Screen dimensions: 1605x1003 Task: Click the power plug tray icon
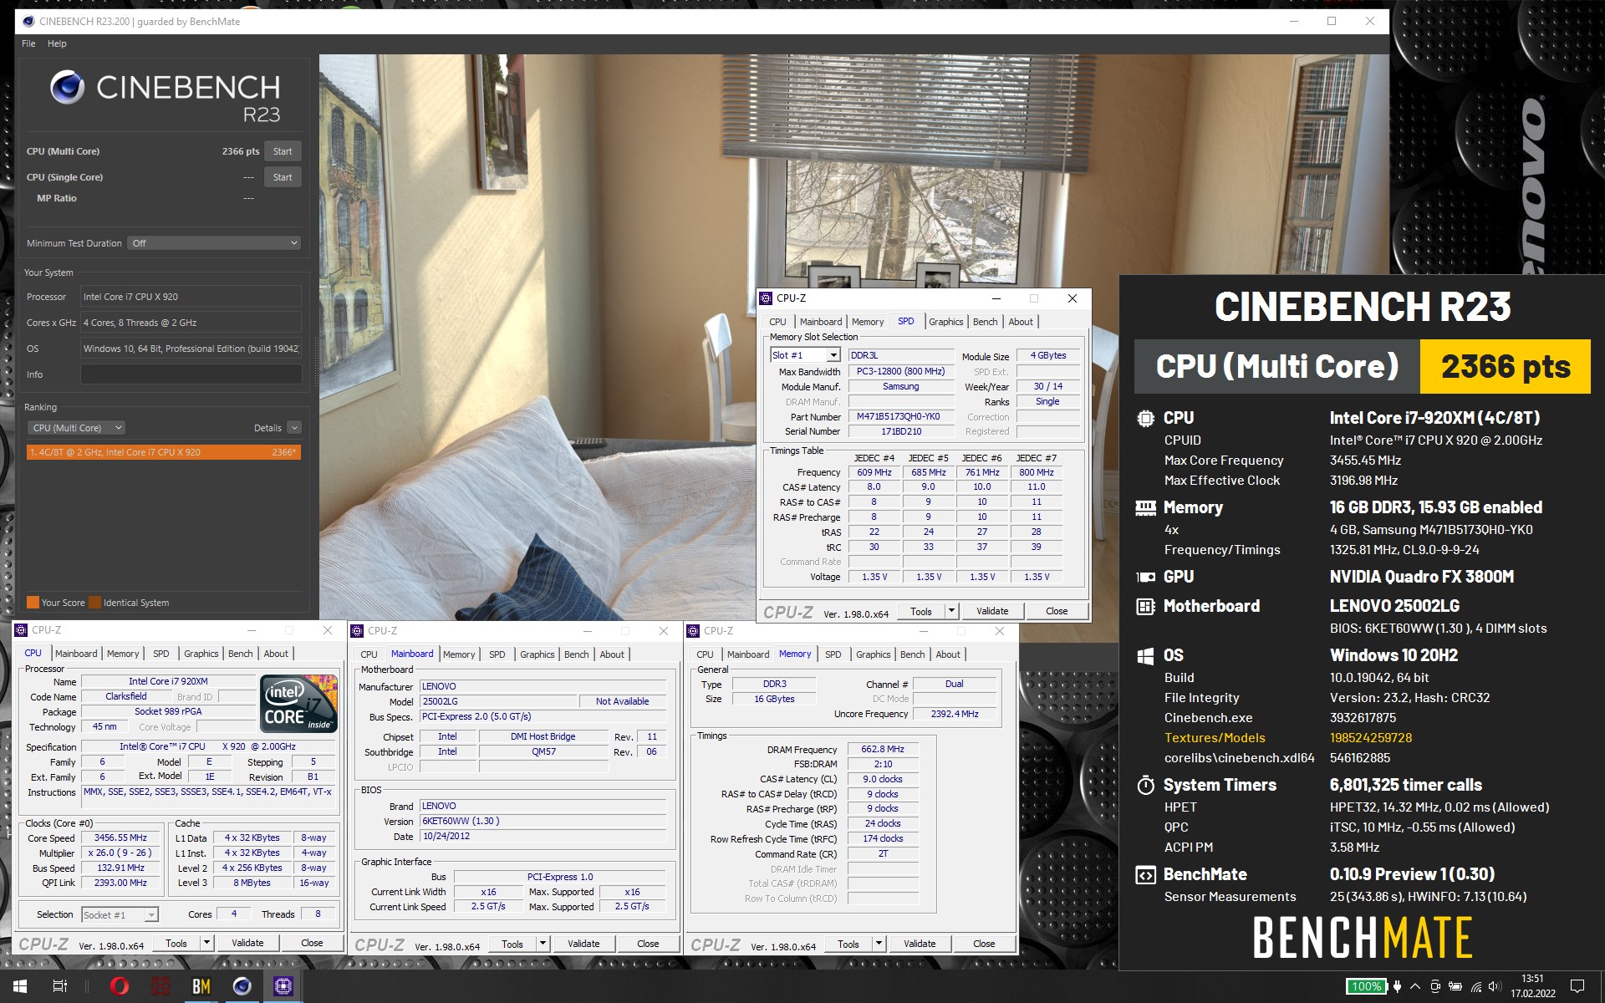point(1397,986)
